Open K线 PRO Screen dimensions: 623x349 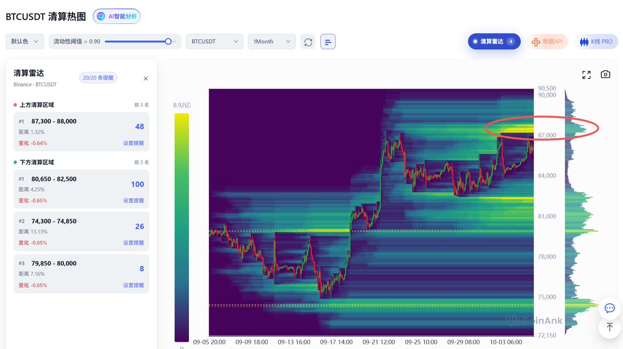point(596,41)
